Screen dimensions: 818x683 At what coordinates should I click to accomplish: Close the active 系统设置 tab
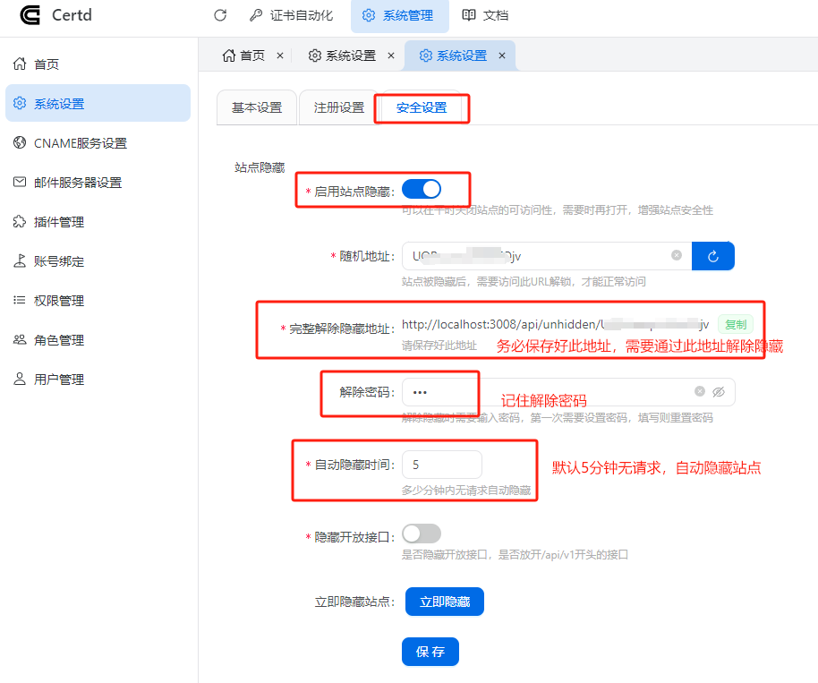pos(502,55)
